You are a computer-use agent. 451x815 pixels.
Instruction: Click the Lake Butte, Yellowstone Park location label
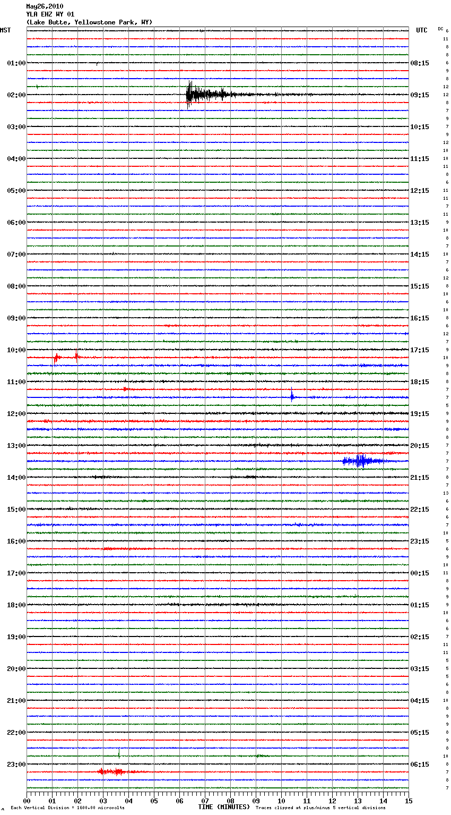(x=89, y=22)
